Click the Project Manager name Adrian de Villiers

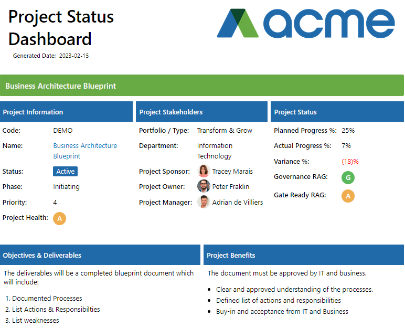click(237, 203)
